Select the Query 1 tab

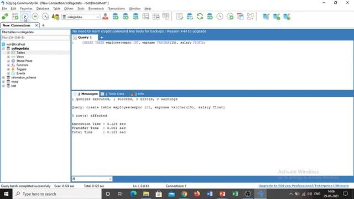coord(85,38)
